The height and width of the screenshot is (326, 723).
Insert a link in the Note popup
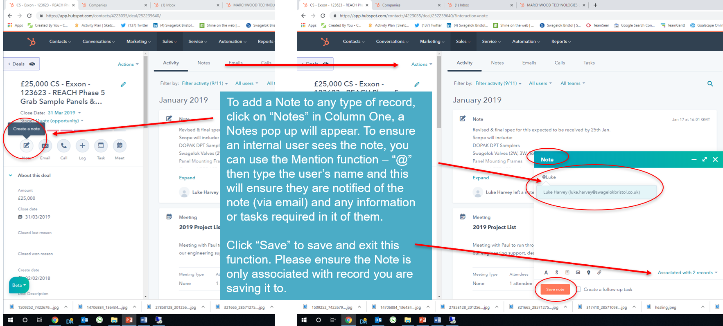point(556,272)
